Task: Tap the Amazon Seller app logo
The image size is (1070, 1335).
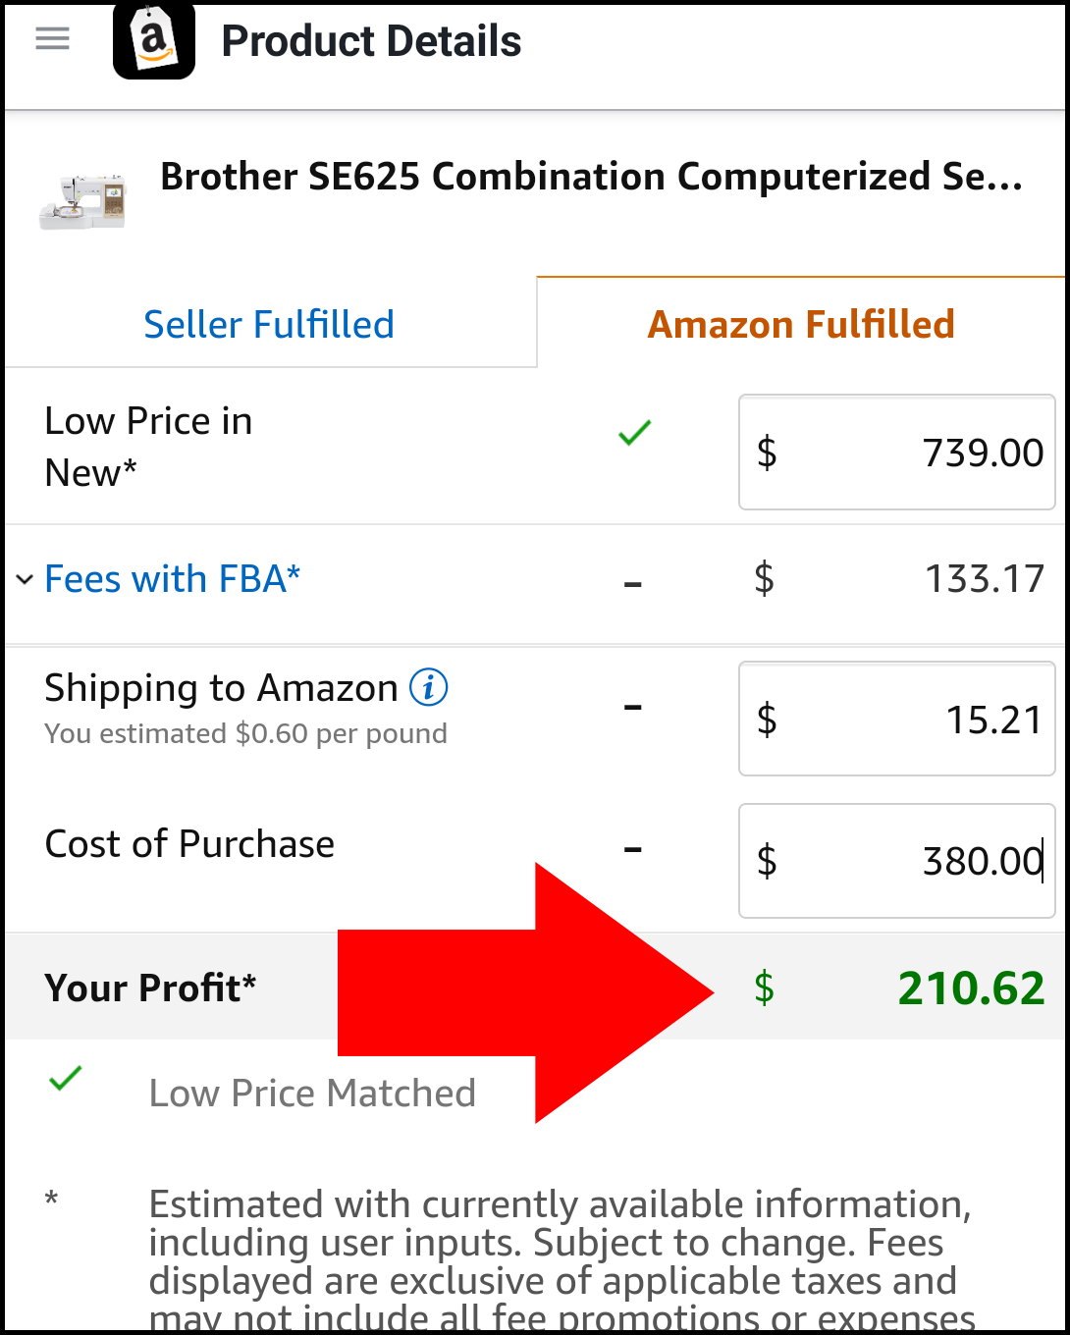Action: tap(154, 40)
